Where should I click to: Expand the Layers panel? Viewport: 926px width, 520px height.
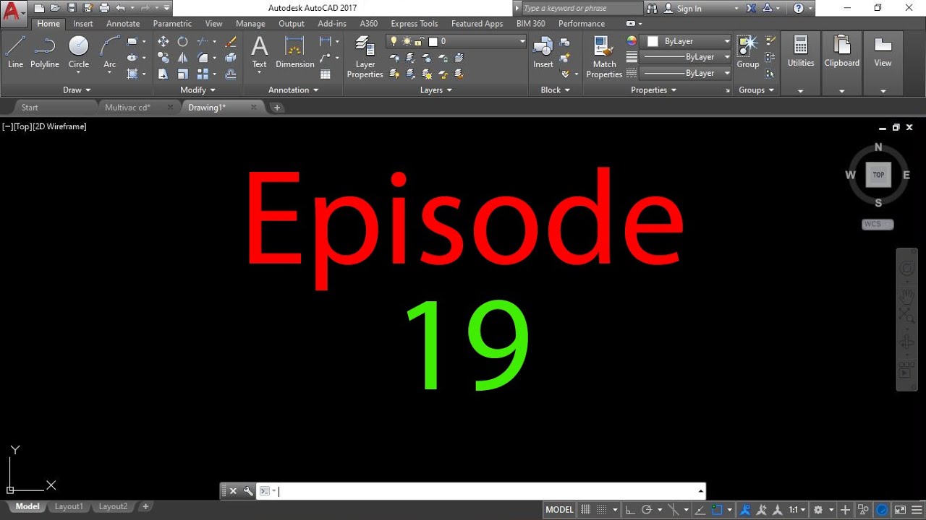click(x=436, y=90)
